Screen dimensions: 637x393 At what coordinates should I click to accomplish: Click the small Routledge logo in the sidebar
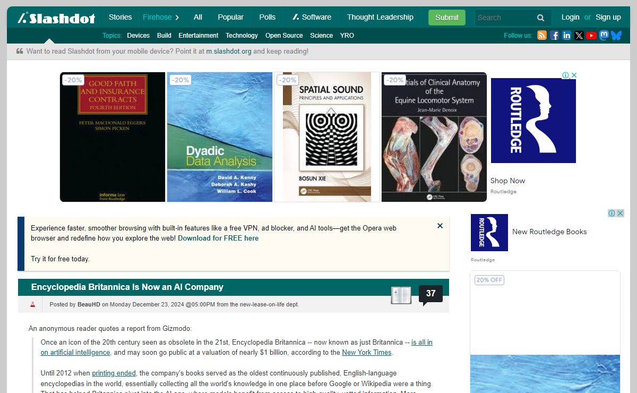[489, 233]
